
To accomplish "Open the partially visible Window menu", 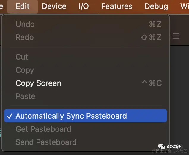I will pyautogui.click(x=184, y=6).
